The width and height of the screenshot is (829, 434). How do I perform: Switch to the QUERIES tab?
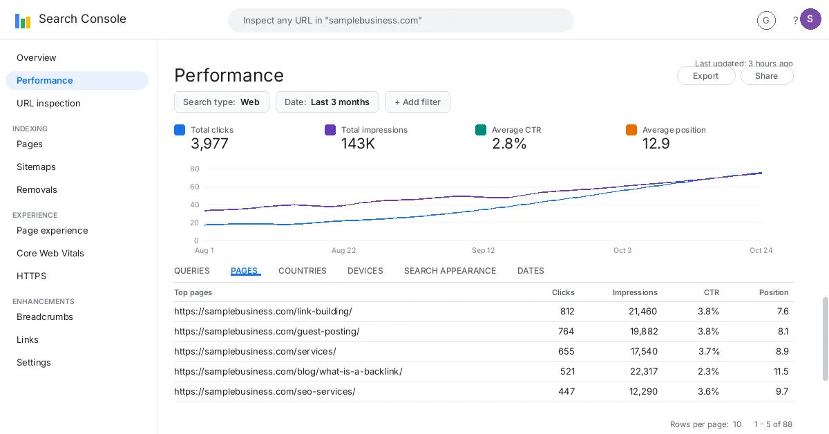point(192,271)
